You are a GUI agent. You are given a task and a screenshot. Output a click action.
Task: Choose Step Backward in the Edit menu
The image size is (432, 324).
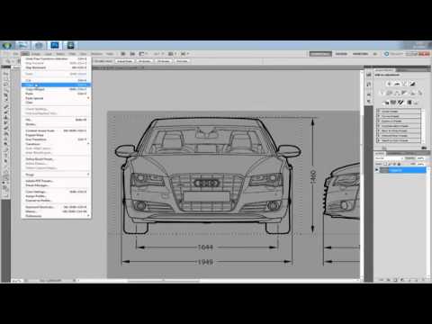(x=56, y=67)
